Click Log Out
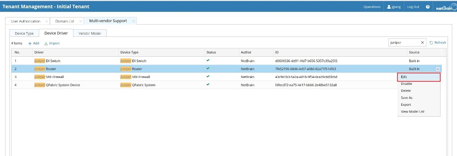Screen dimensions: 457x156 click(413, 7)
